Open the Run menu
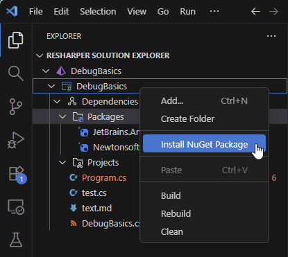Viewport: 288px width, 257px height. (x=187, y=11)
